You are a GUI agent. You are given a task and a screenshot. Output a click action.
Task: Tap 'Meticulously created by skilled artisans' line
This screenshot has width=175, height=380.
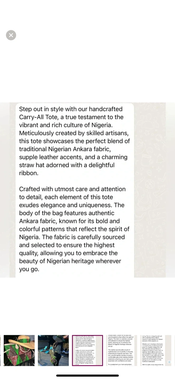click(x=74, y=133)
